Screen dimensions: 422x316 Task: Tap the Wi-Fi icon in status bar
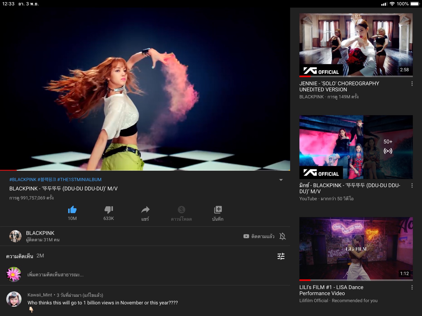pos(392,4)
